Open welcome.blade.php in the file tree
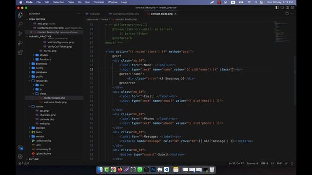 (x=55, y=102)
